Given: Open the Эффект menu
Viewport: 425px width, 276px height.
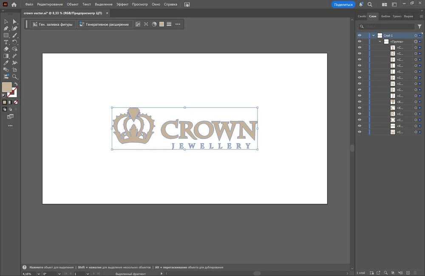Looking at the screenshot, I should (x=122, y=4).
